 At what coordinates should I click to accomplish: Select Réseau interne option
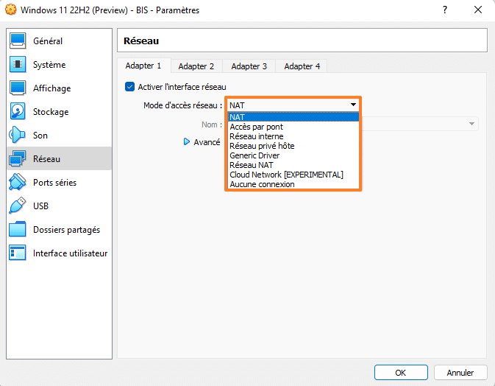[293, 136]
